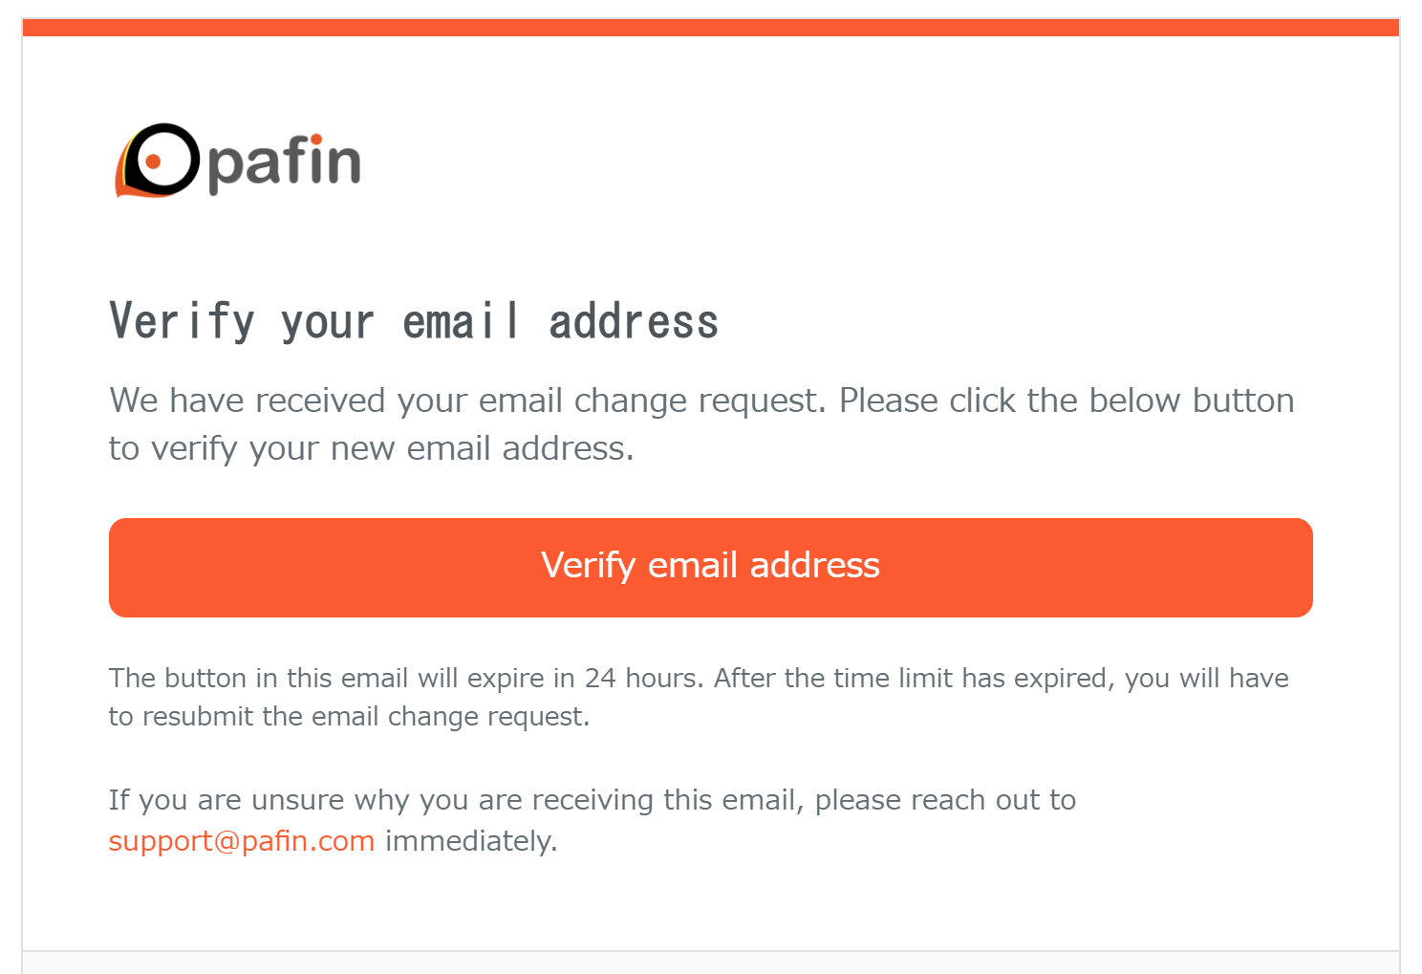Screen dimensions: 1422x974
Task: Click the Verify email address button
Action: pyautogui.click(x=710, y=567)
